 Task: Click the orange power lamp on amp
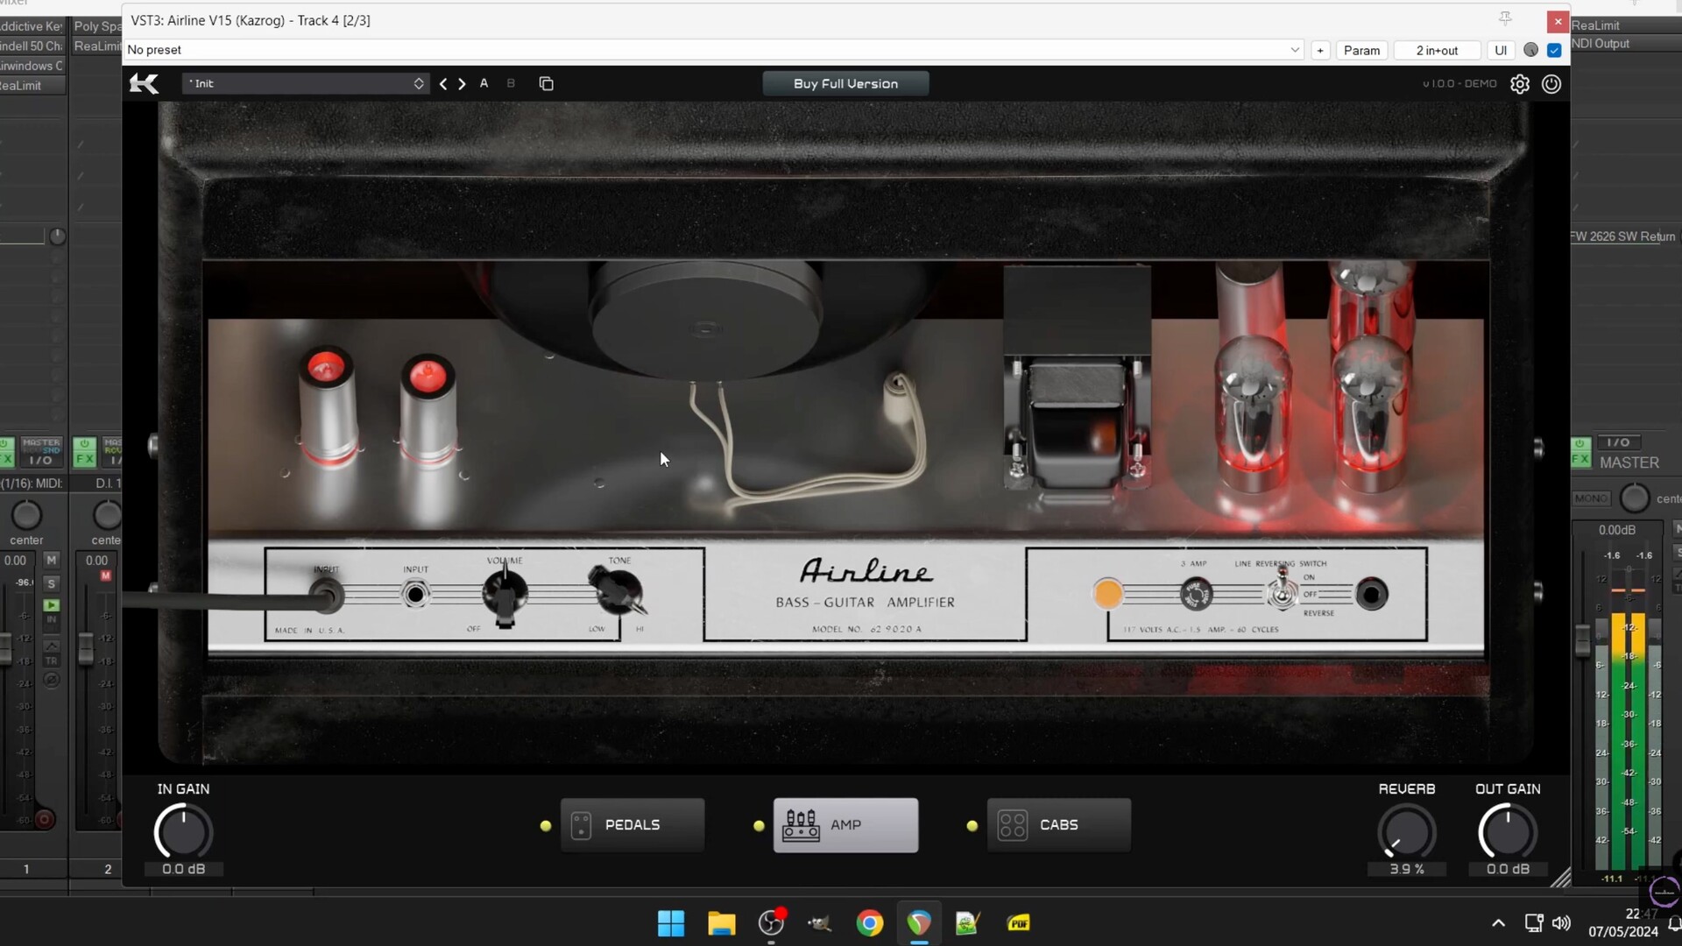click(1107, 594)
